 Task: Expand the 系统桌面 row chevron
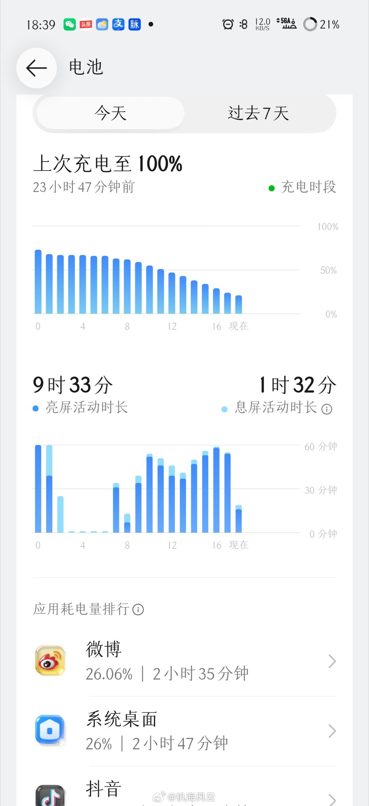(332, 731)
